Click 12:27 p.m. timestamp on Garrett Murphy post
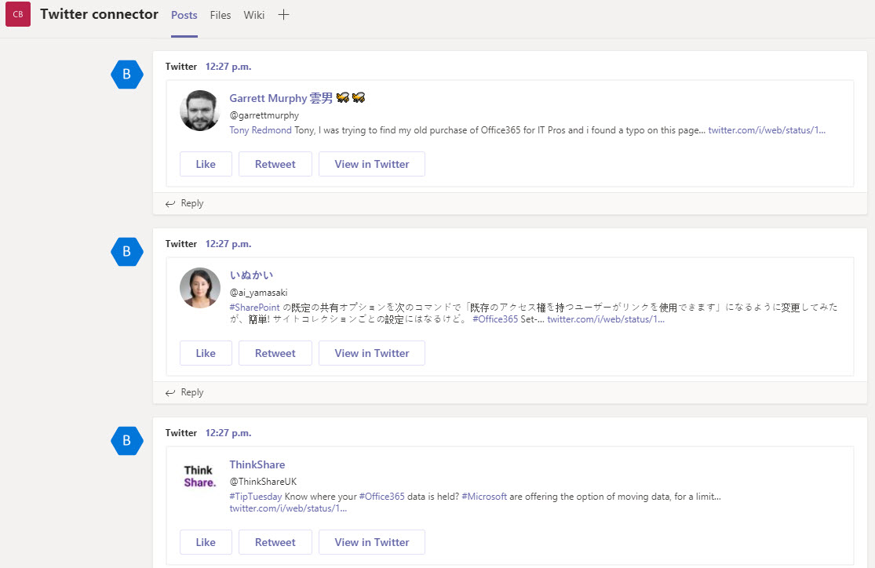This screenshot has height=568, width=875. pos(228,67)
